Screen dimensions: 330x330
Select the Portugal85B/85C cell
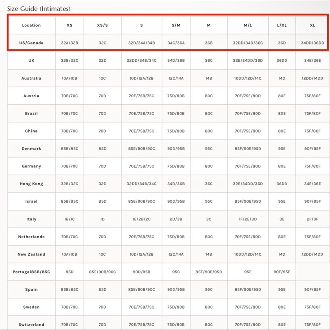click(31, 272)
